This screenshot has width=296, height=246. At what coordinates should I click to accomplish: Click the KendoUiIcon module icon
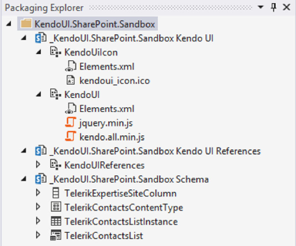(x=56, y=52)
